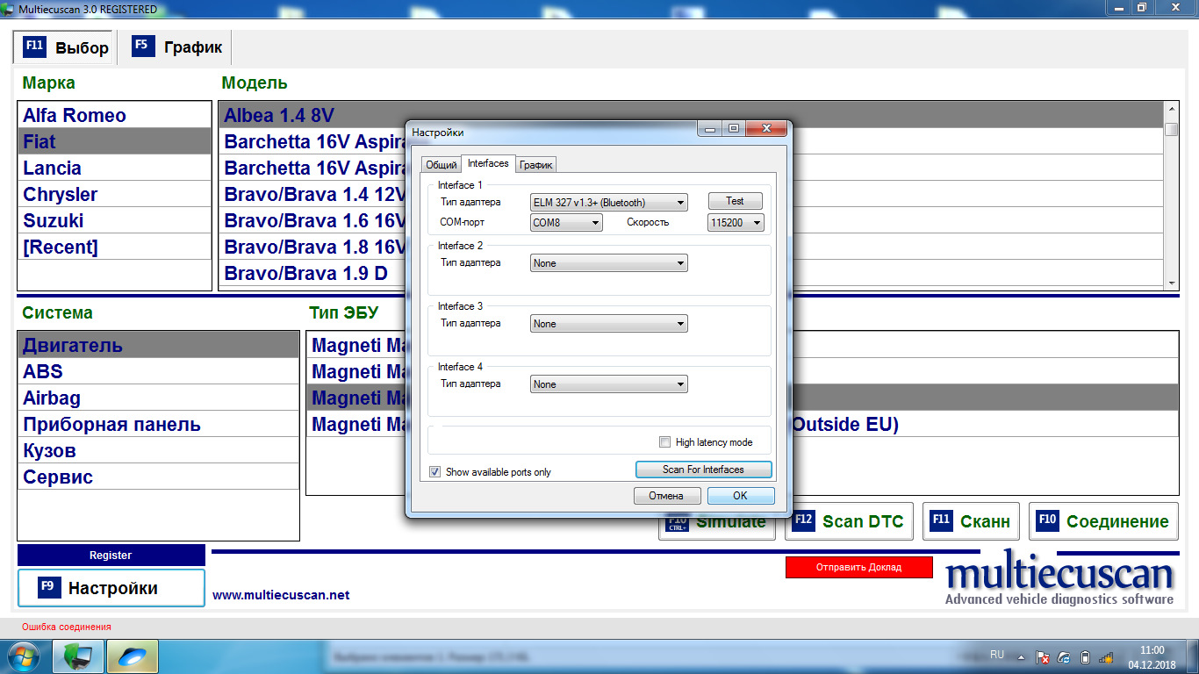Open the Interface 2 adapter type dropdown

coord(608,262)
